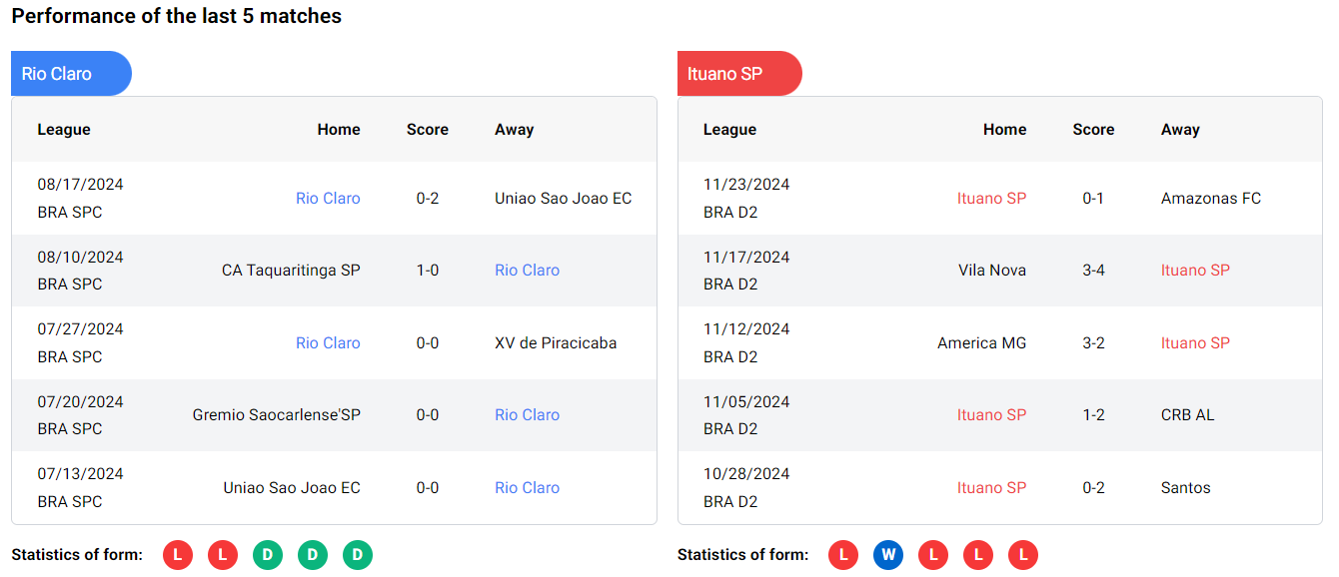Click the CRB AL team name
Image resolution: width=1339 pixels, height=577 pixels.
(x=1187, y=415)
